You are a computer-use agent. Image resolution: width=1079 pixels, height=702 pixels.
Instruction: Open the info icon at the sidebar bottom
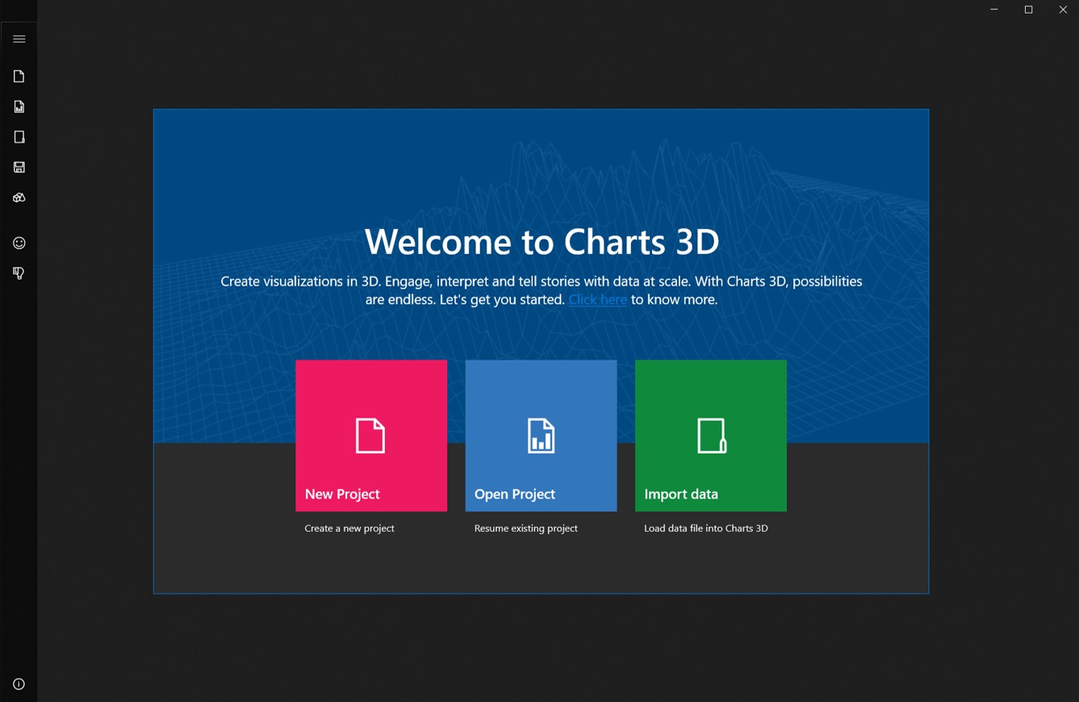click(19, 684)
